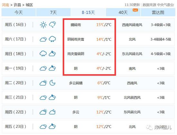This screenshot has height=135, width=177.
Task: Click the 晴转雨 weather description
Action: coord(76,25)
